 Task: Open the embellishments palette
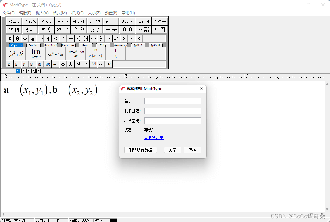coord(47,22)
